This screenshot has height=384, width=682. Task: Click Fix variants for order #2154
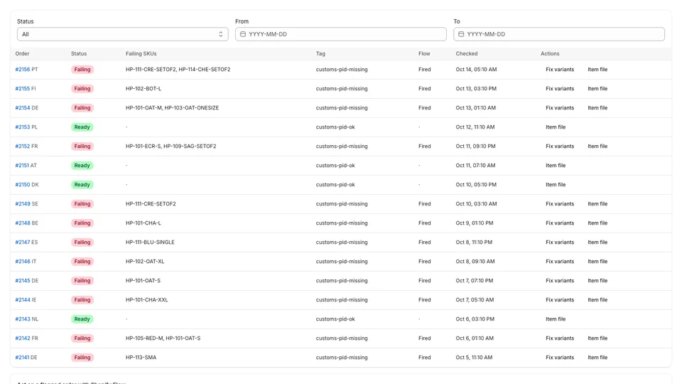point(560,107)
